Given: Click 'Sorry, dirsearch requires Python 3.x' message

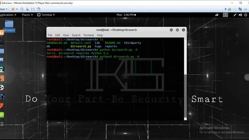Looking at the screenshot, I should (x=77, y=53).
